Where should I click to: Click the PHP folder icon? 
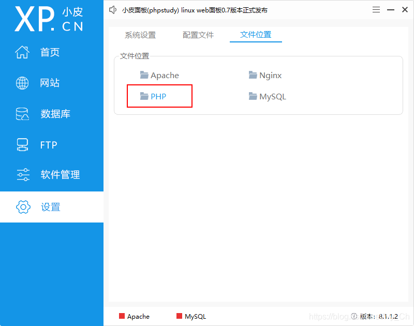[144, 96]
